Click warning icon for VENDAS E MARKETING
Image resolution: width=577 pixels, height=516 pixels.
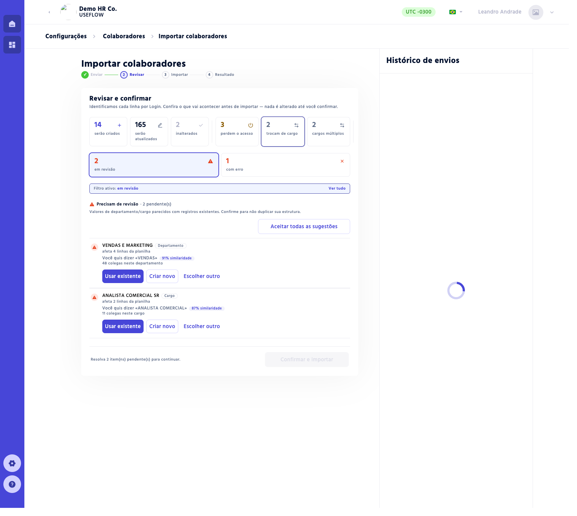click(94, 247)
